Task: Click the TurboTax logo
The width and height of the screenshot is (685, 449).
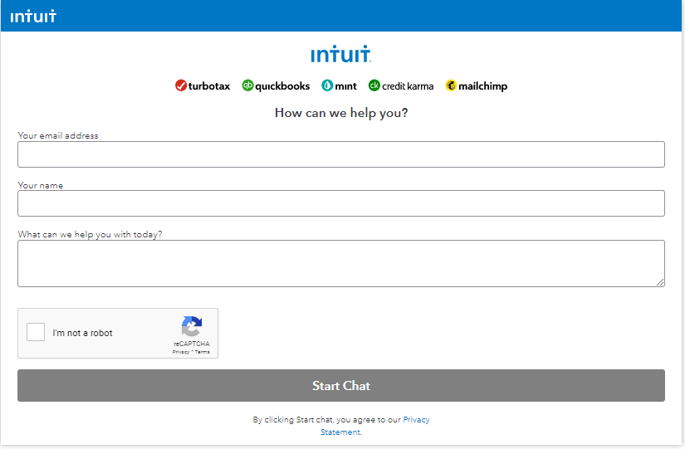Action: click(203, 85)
